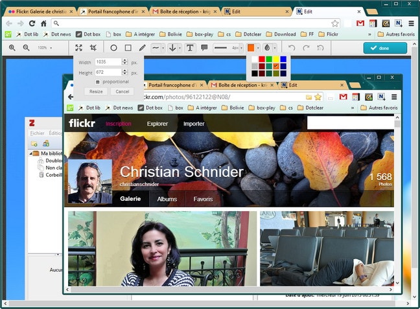Toggle the proportional checkbox

[x=98, y=82]
